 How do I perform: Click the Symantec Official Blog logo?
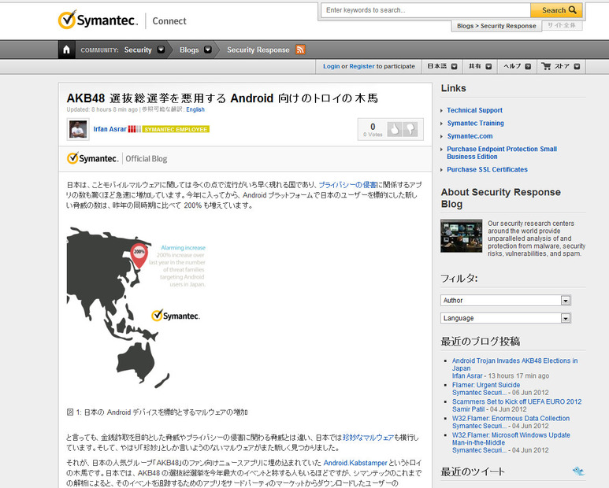[x=117, y=158]
